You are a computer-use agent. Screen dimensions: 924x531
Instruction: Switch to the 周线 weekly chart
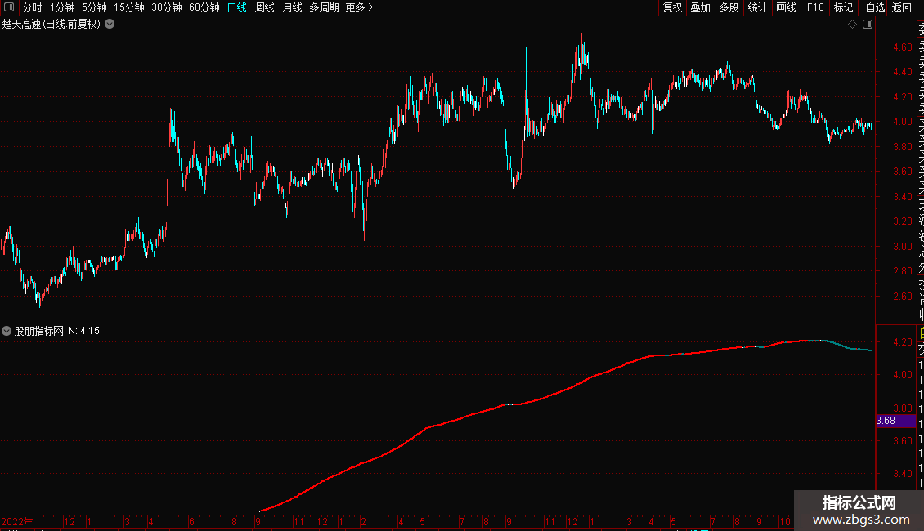[265, 7]
